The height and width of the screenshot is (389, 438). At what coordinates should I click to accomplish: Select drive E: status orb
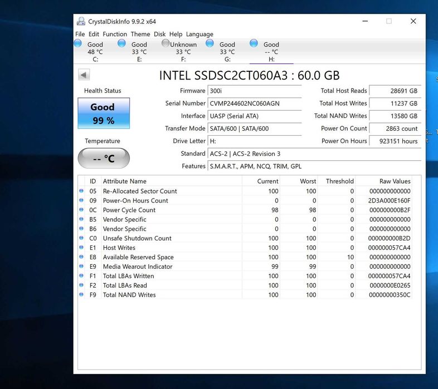tap(122, 43)
